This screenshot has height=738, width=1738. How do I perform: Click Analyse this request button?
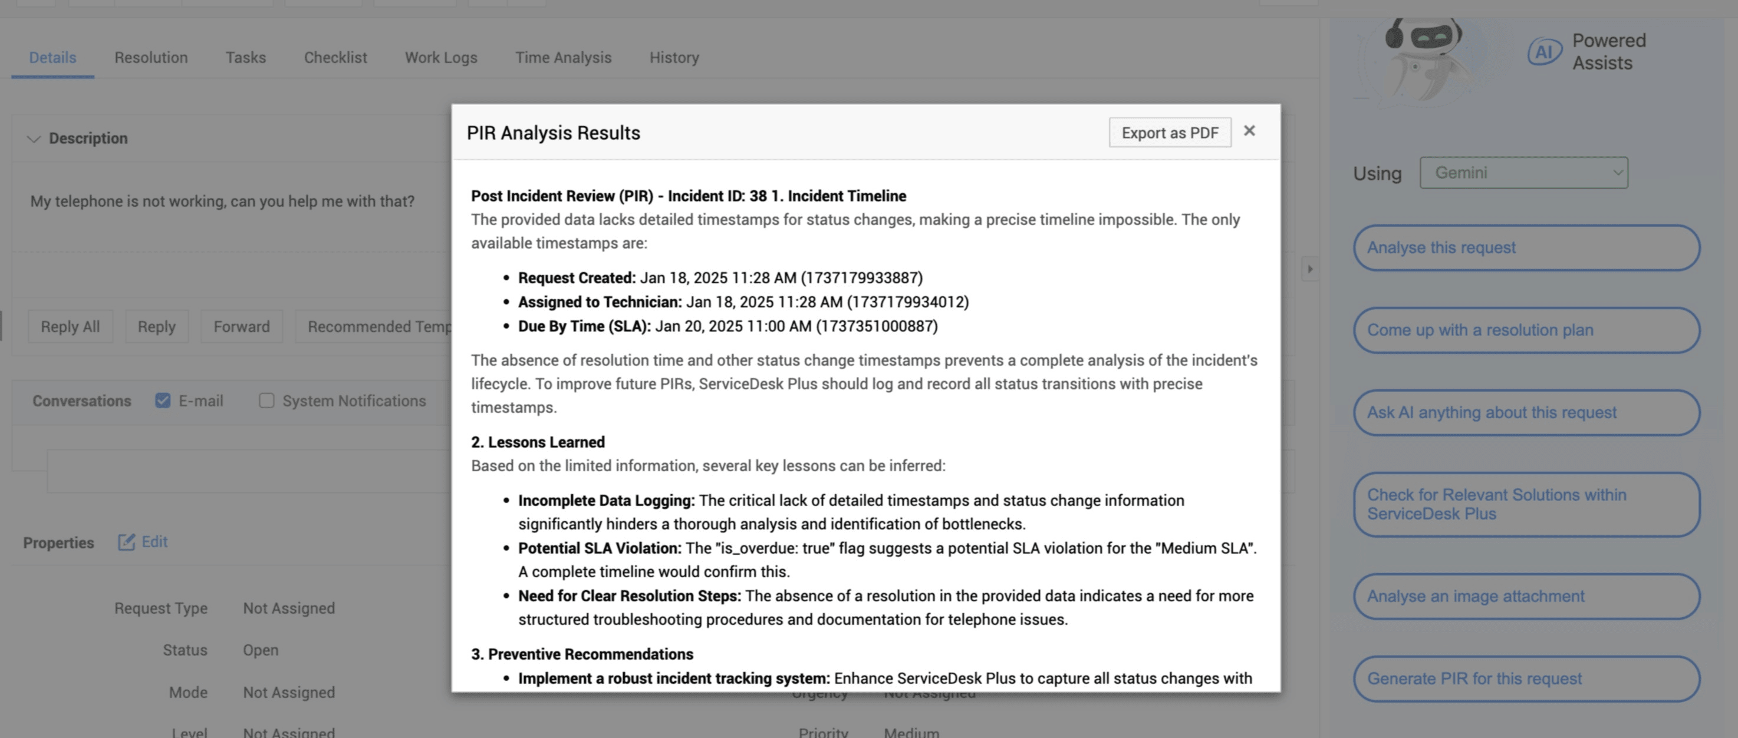(x=1526, y=248)
